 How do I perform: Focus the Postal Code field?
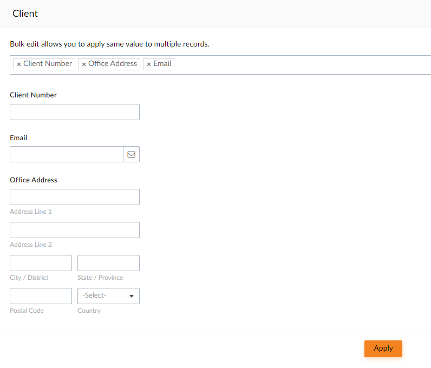point(41,296)
